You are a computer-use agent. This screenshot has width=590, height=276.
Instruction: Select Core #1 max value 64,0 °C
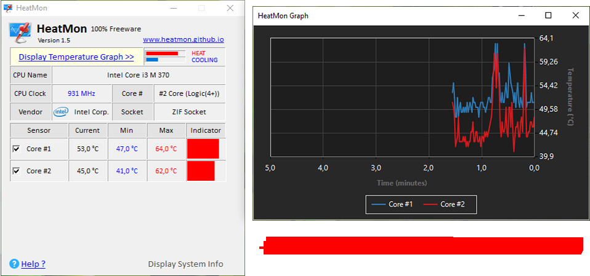pos(166,149)
